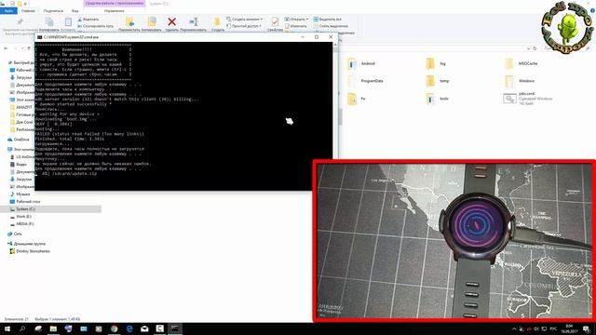
Task: Click Select all (Выделить все) in ribbon
Action: tap(327, 19)
